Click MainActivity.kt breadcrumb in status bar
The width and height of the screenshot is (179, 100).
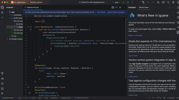click(x=81, y=98)
